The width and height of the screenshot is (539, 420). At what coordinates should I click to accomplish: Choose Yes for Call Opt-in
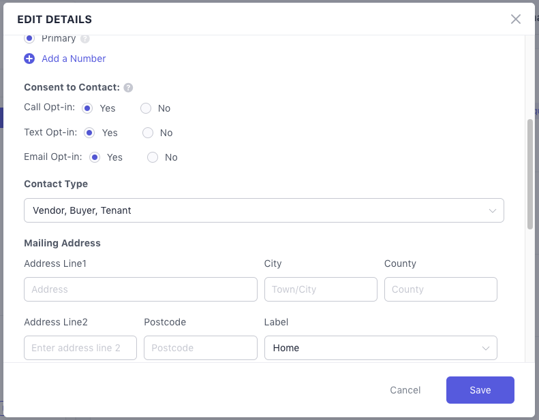pyautogui.click(x=87, y=108)
